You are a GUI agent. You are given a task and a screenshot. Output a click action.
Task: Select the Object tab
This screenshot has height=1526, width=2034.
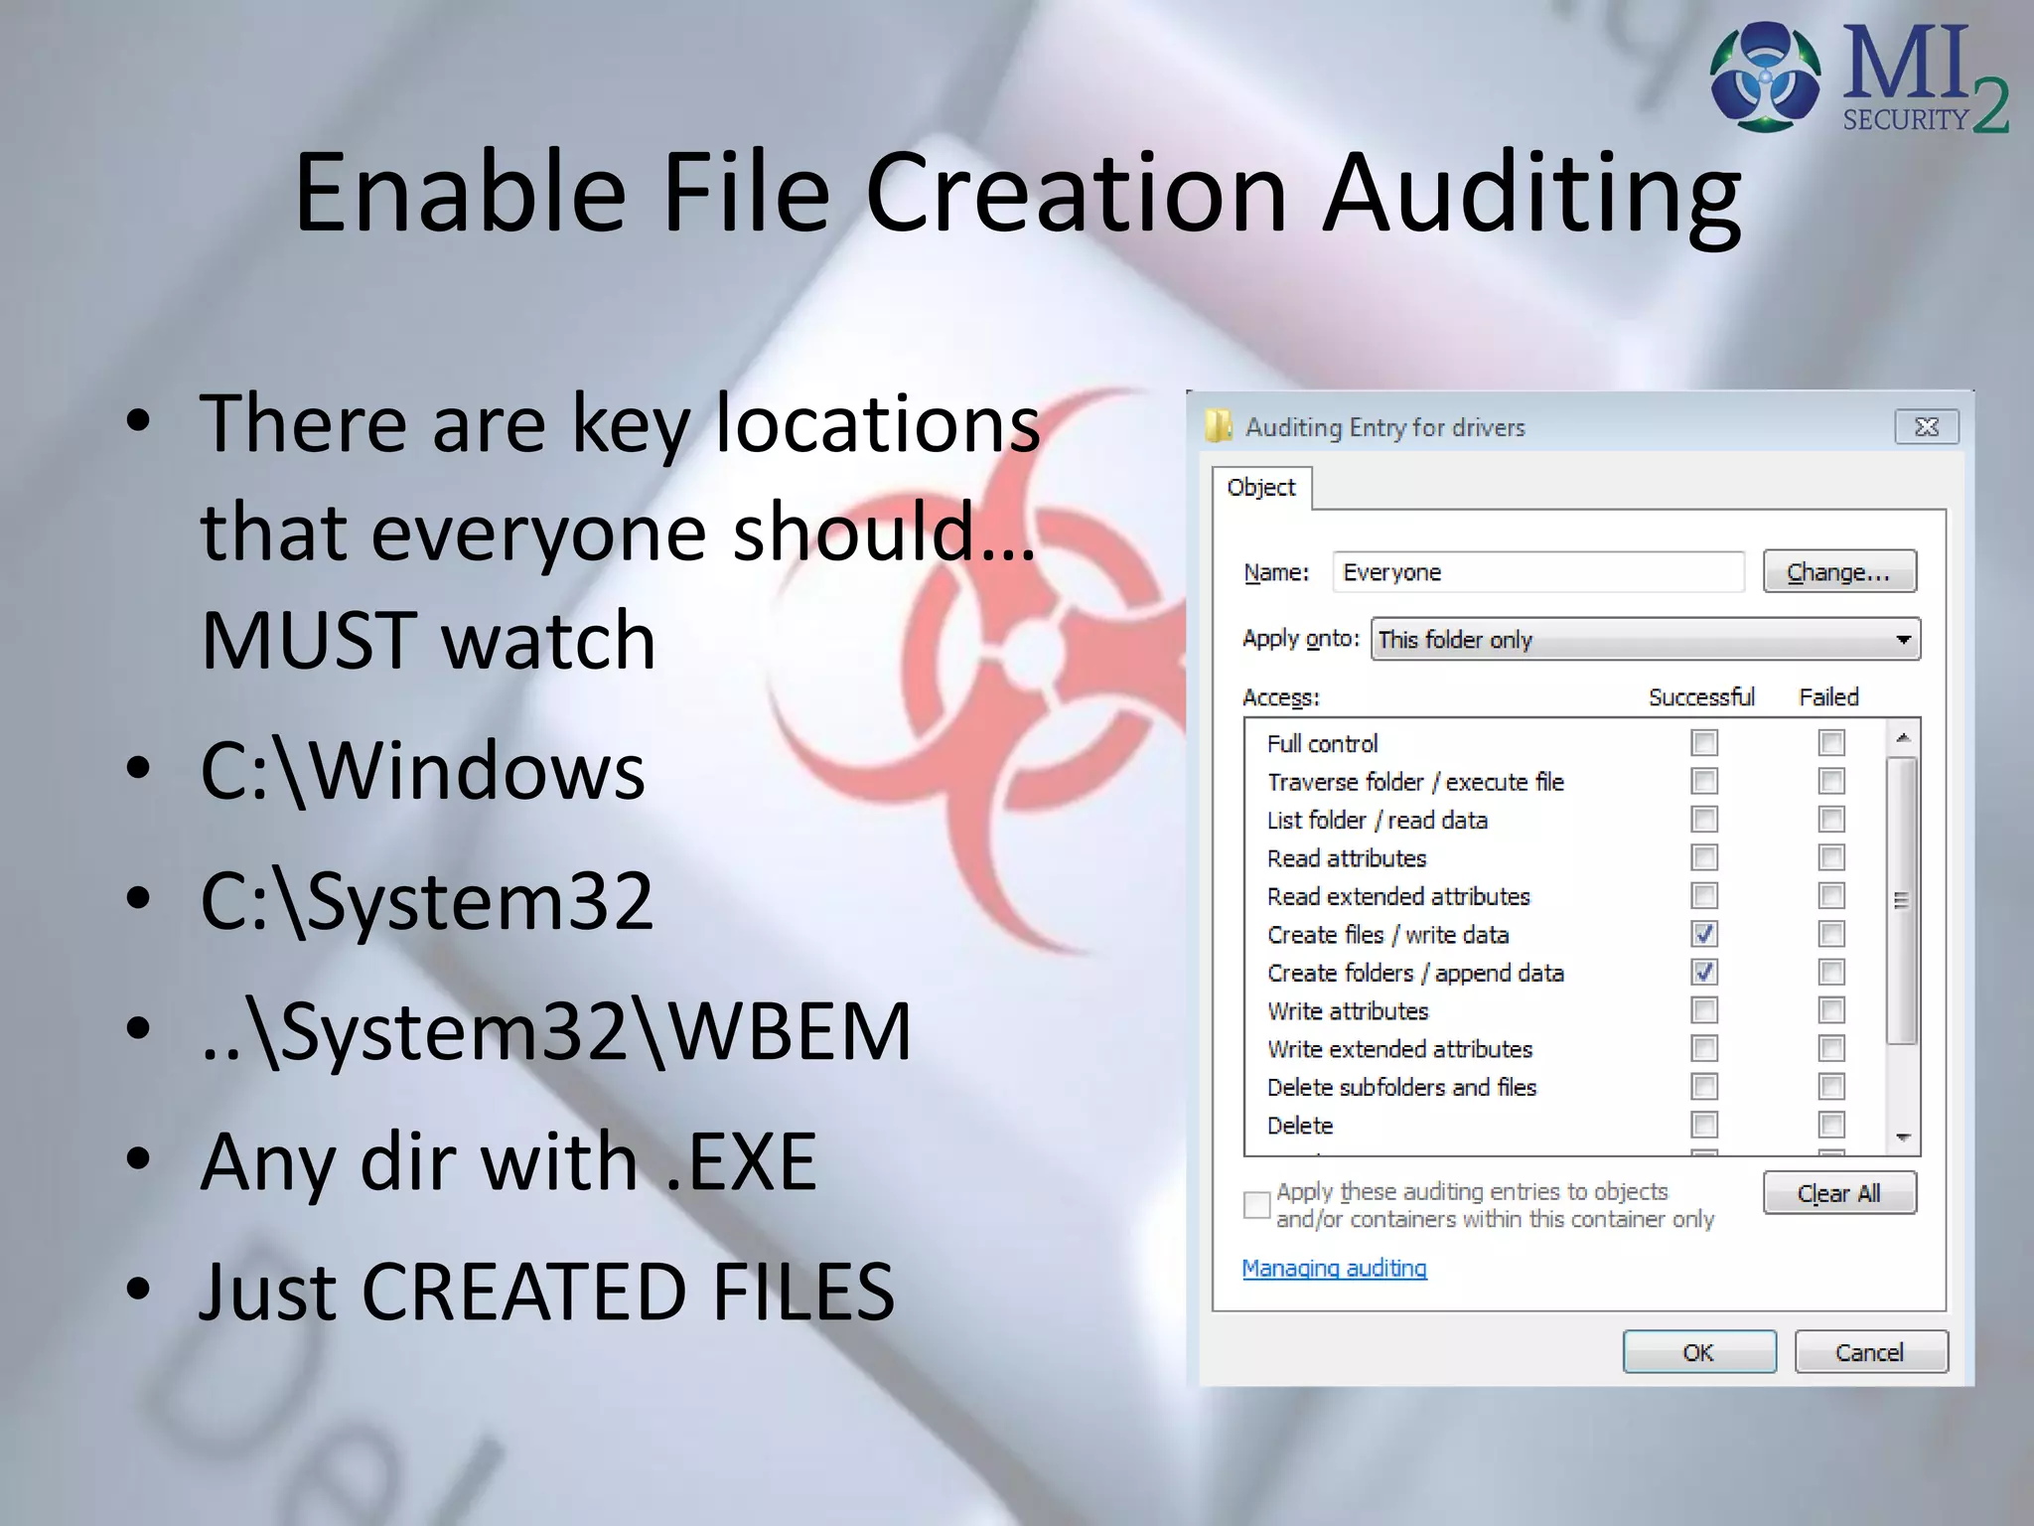coord(1261,487)
